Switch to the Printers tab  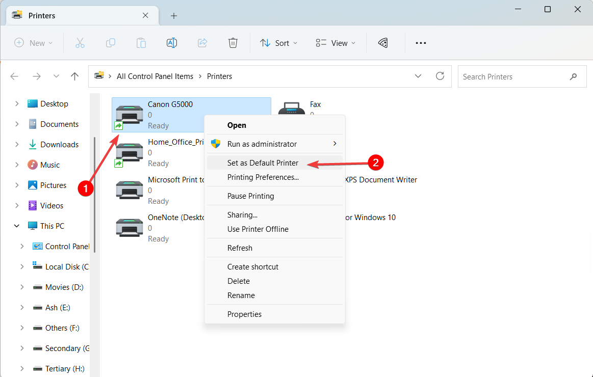pos(42,15)
